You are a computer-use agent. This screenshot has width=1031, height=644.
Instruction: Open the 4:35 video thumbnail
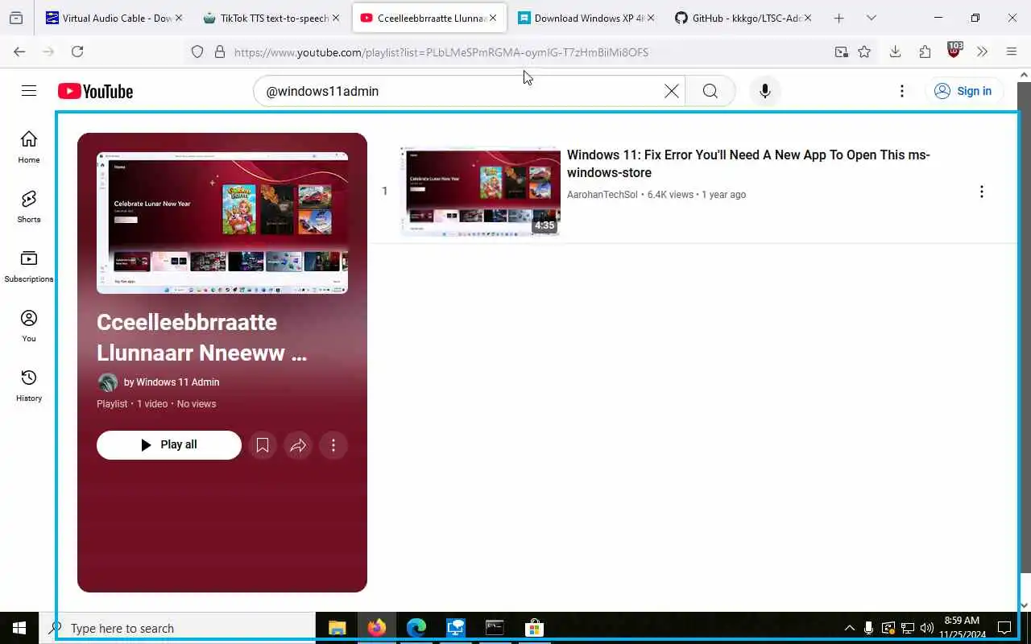[480, 192]
